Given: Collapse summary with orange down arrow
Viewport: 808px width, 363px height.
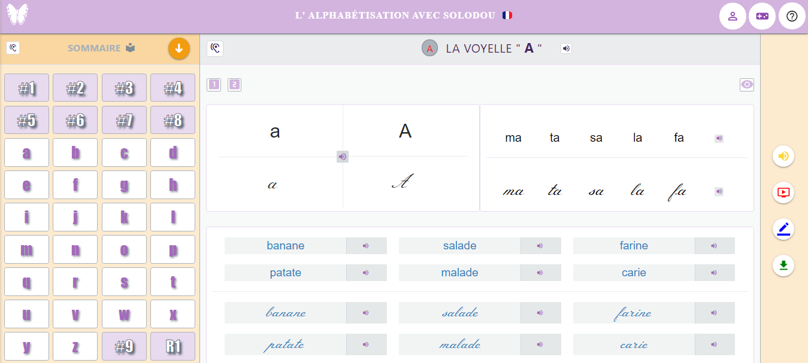Looking at the screenshot, I should 178,48.
